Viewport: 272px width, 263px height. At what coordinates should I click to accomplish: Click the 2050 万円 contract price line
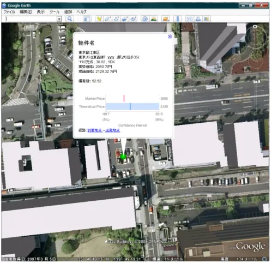point(95,67)
